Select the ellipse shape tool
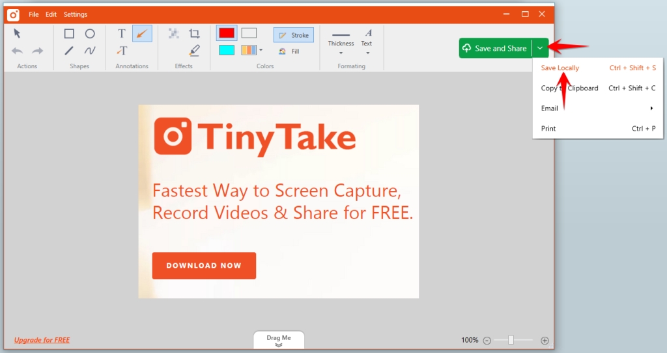Viewport: 667px width, 353px height. click(x=90, y=34)
